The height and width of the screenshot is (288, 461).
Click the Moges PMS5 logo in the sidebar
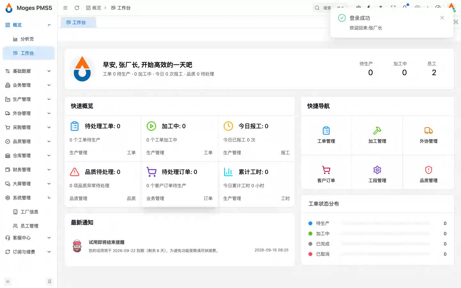pyautogui.click(x=9, y=8)
